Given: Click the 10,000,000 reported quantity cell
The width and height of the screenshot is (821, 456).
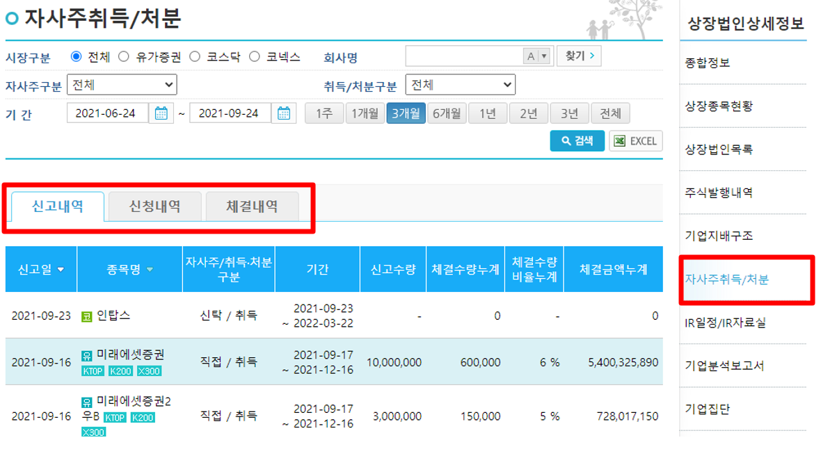Looking at the screenshot, I should click(394, 362).
